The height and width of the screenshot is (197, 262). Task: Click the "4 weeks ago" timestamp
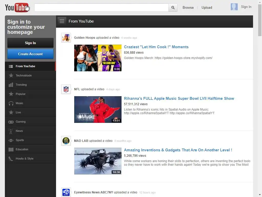tap(129, 38)
